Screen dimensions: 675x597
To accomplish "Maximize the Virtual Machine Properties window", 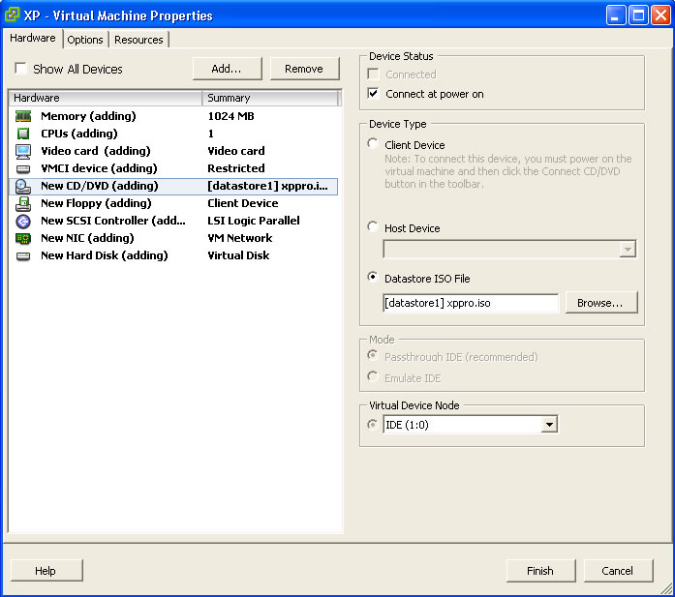I will [x=638, y=15].
